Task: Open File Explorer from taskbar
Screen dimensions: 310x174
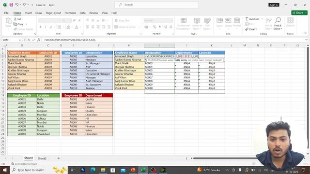Action: click(x=103, y=170)
